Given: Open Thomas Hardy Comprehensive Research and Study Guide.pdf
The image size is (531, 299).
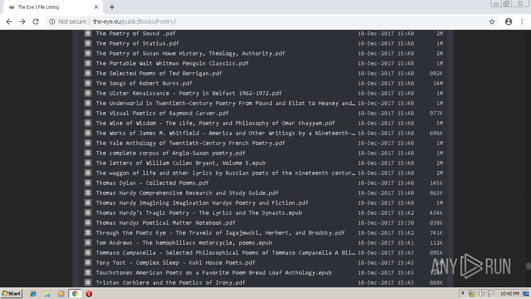Looking at the screenshot, I should [187, 193].
